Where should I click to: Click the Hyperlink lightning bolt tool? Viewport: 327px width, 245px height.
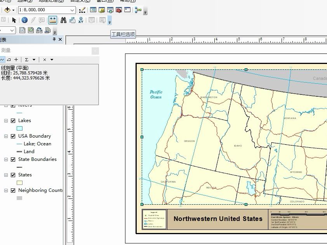coord(33,20)
